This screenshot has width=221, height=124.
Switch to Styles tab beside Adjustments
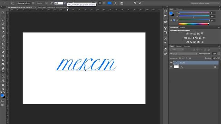[183, 28]
